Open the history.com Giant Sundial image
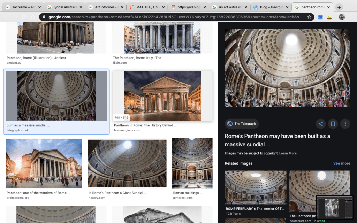This screenshot has height=223, width=357. point(127,163)
